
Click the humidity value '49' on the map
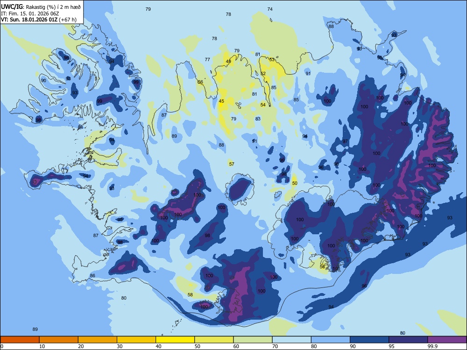click(228, 62)
